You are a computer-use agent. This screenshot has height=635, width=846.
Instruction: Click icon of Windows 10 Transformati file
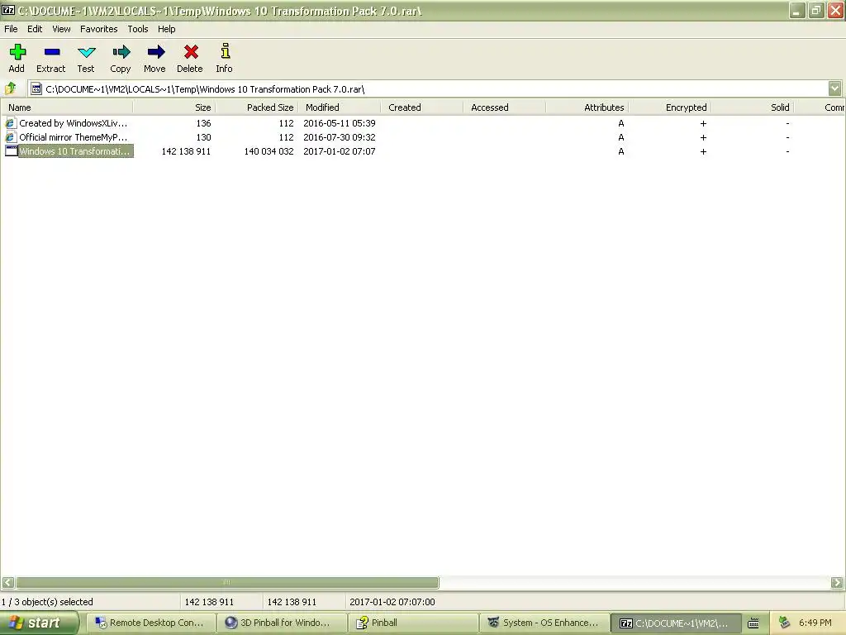(x=11, y=151)
